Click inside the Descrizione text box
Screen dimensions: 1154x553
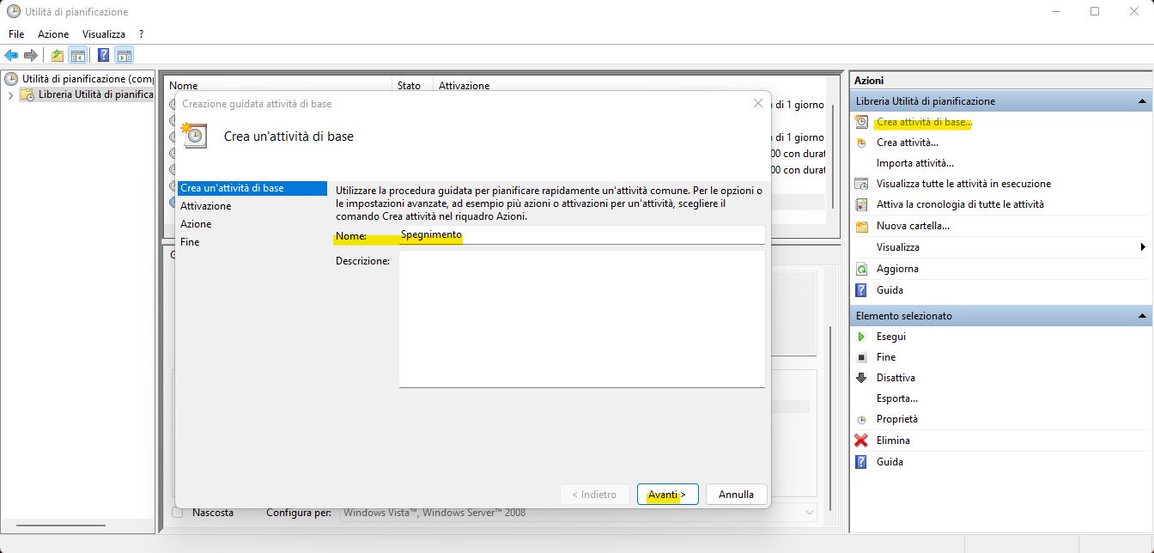[581, 319]
